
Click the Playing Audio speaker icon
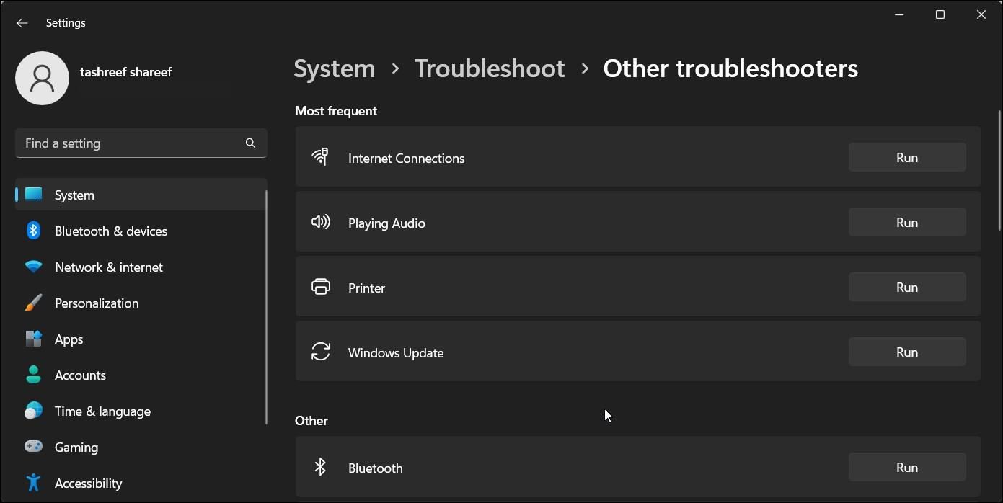[x=321, y=222]
